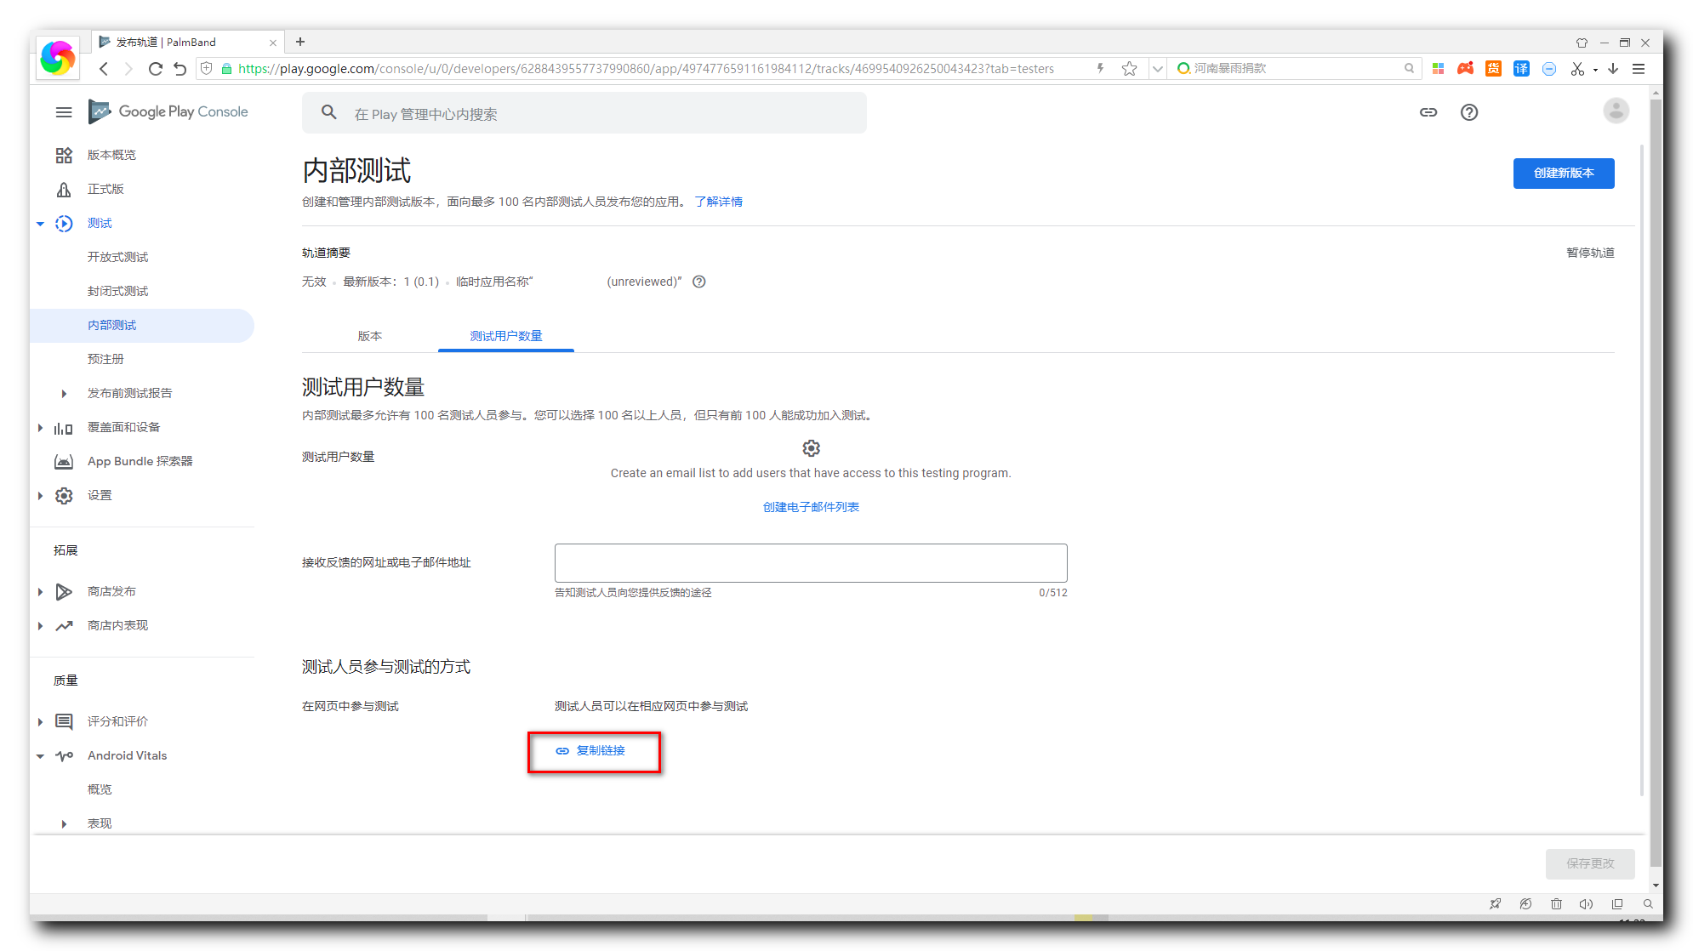Collapse the 测试 sidebar section
Image resolution: width=1693 pixels, height=951 pixels.
40,224
